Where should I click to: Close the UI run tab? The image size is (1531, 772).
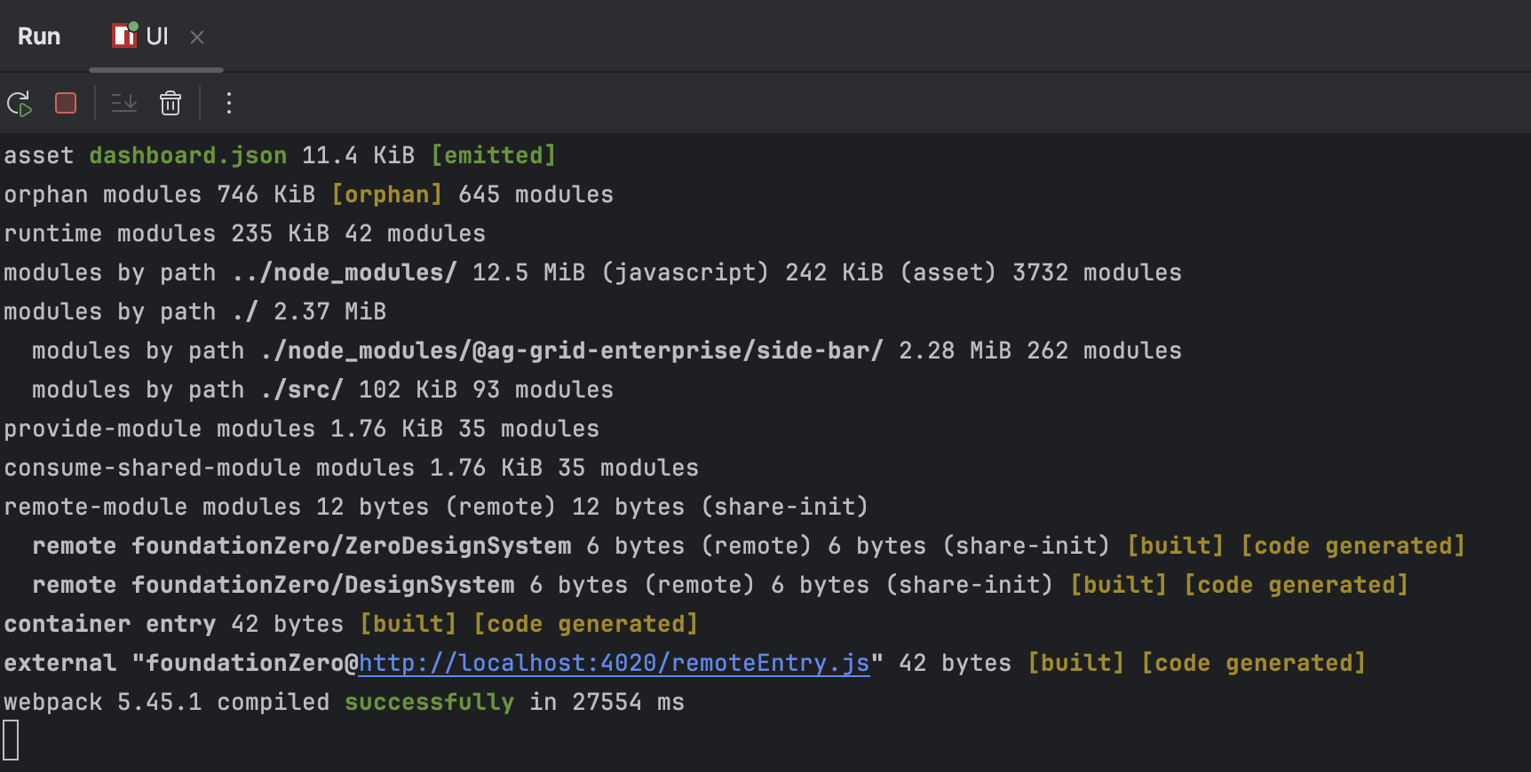(x=197, y=37)
